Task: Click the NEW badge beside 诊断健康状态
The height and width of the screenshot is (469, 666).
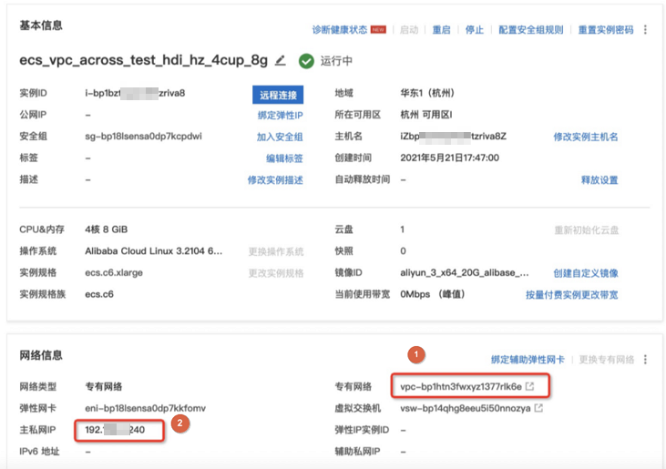Action: coord(378,30)
